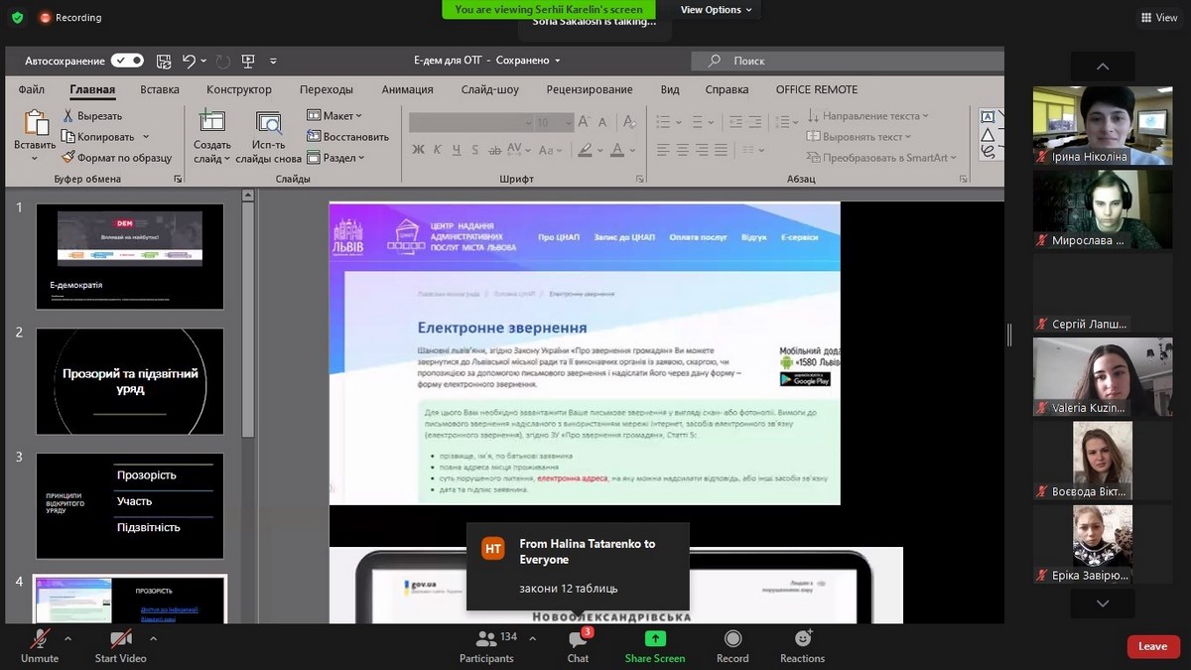This screenshot has width=1191, height=670.
Task: Click the Вставить paste icon
Action: [x=36, y=123]
